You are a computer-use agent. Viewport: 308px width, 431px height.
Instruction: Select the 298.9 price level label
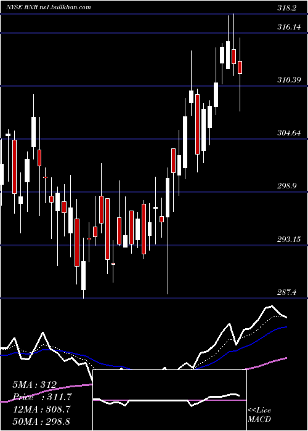(x=287, y=186)
